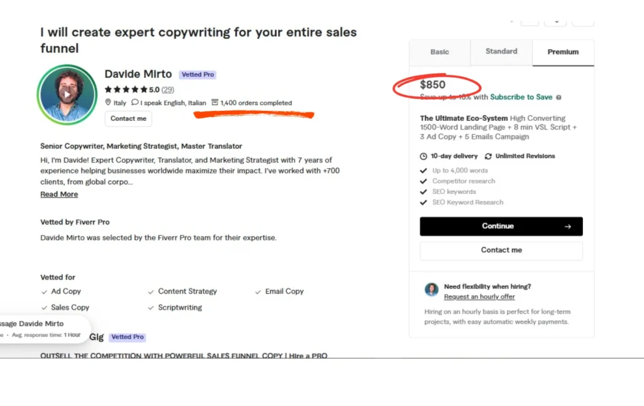Click the Italy location pin icon
This screenshot has width=644, height=406.
pos(108,103)
